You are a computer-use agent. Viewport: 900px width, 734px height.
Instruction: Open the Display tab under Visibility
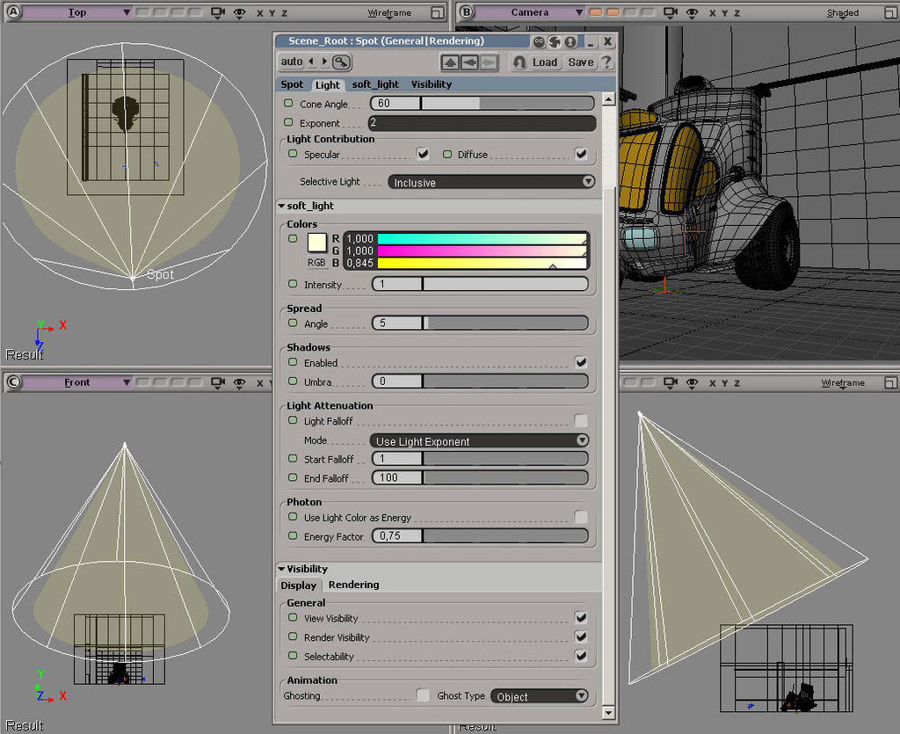point(299,585)
